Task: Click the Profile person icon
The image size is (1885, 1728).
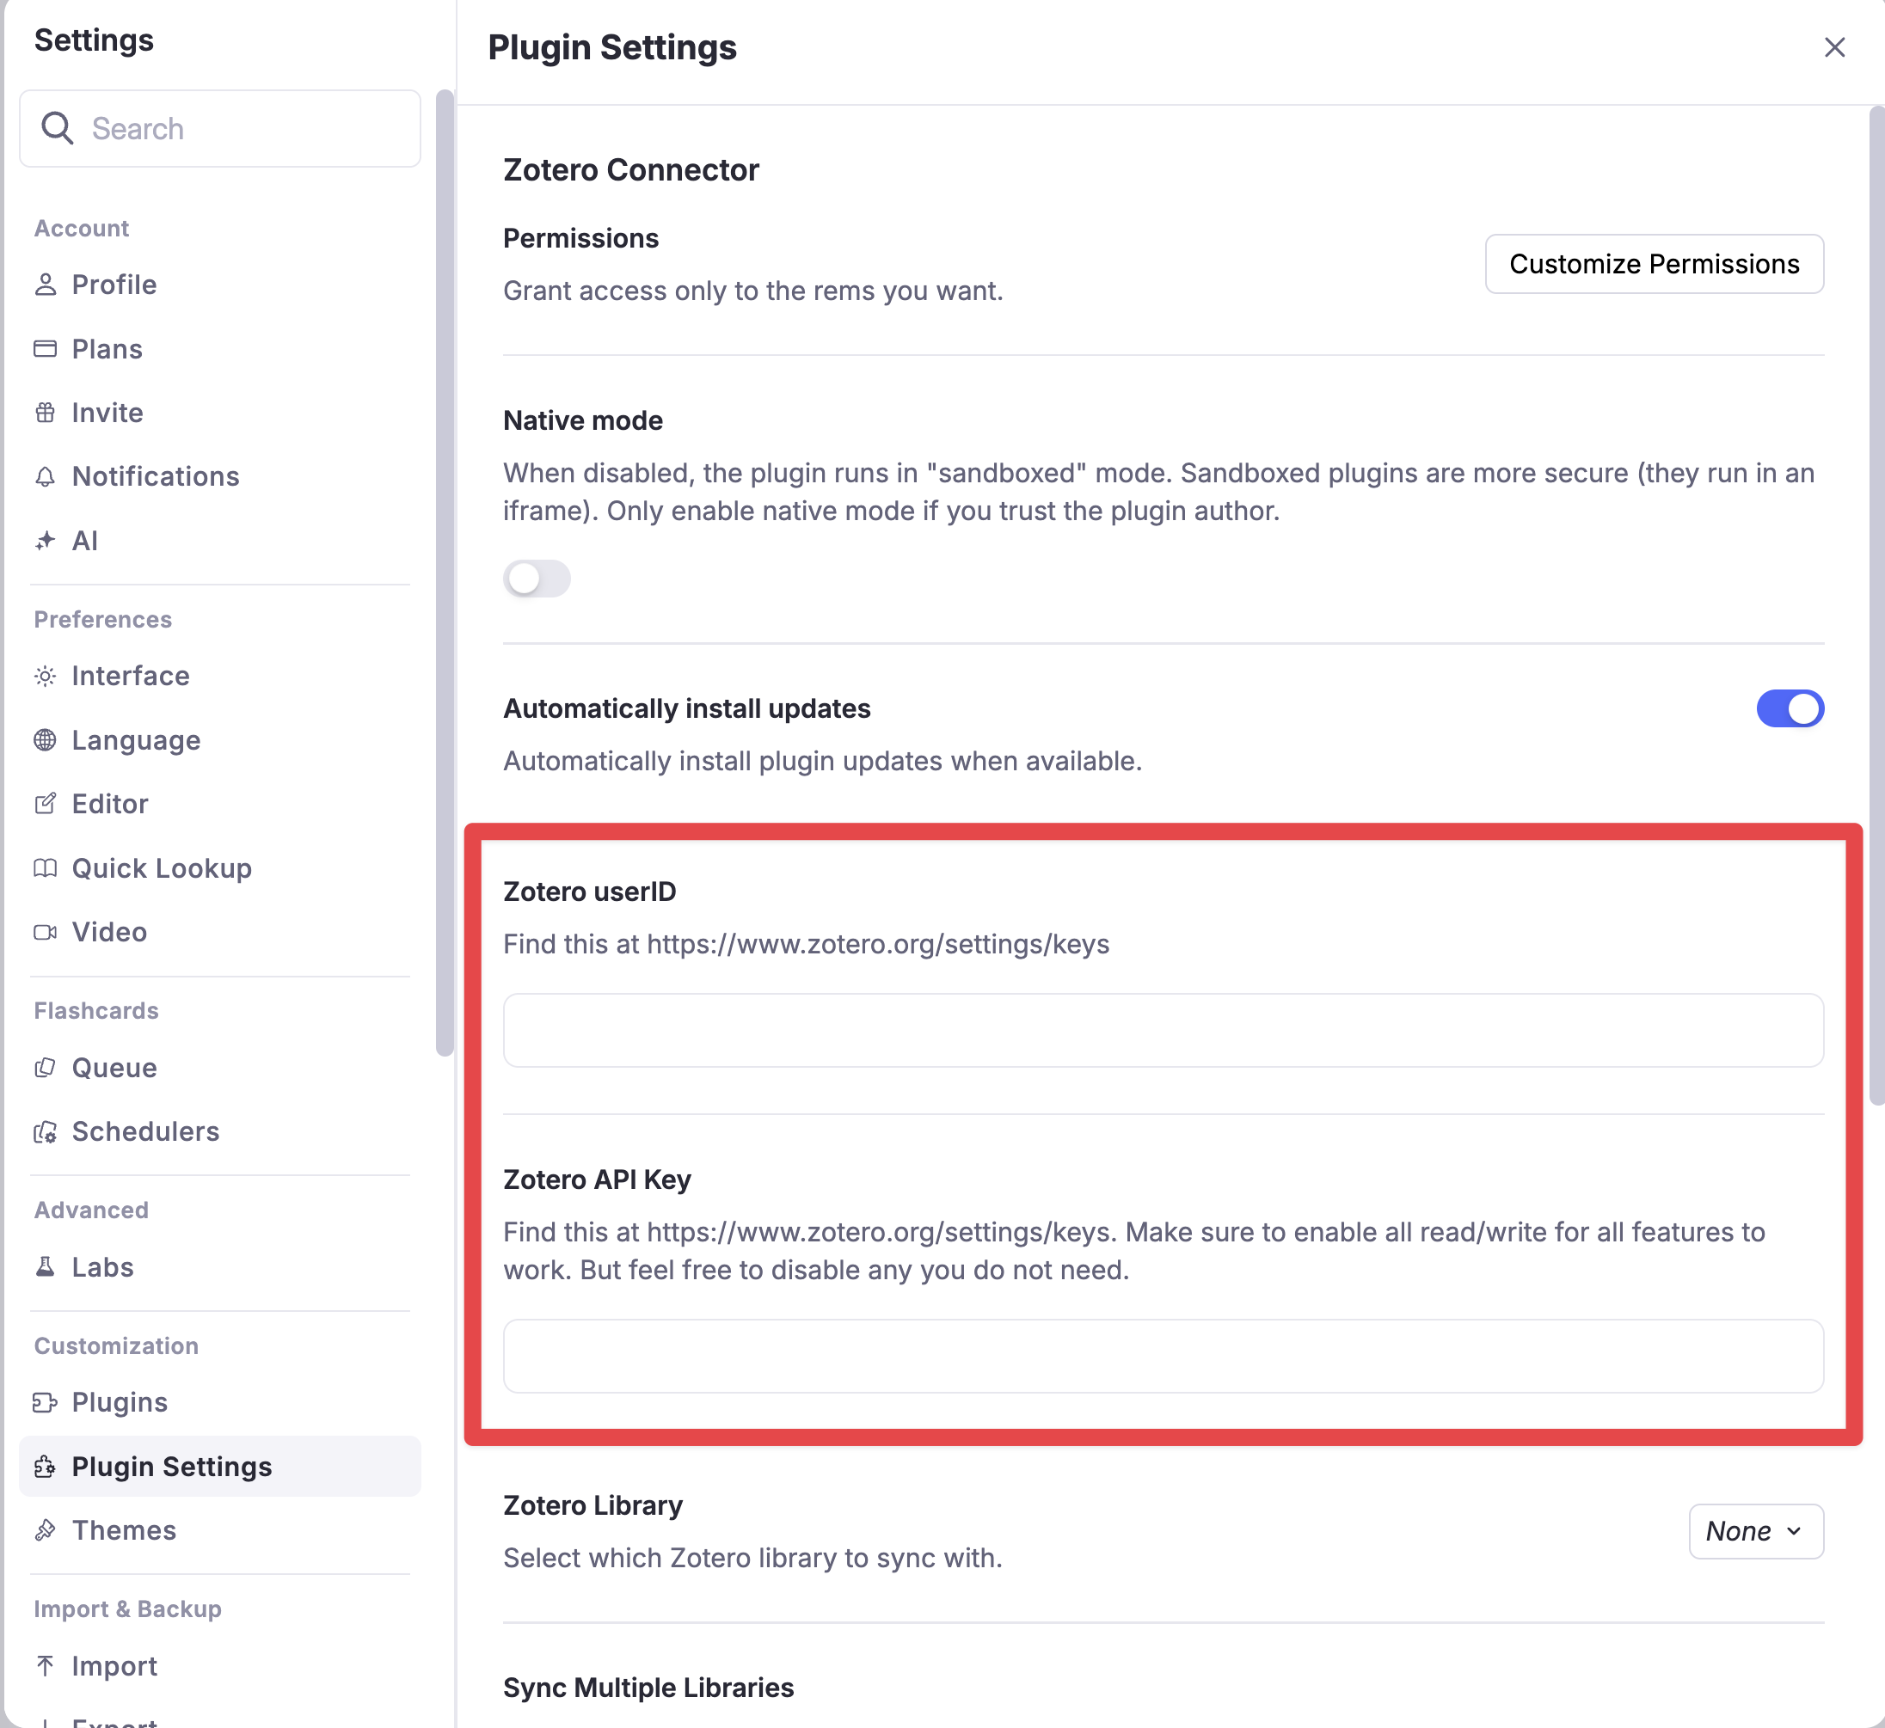Action: (x=45, y=285)
